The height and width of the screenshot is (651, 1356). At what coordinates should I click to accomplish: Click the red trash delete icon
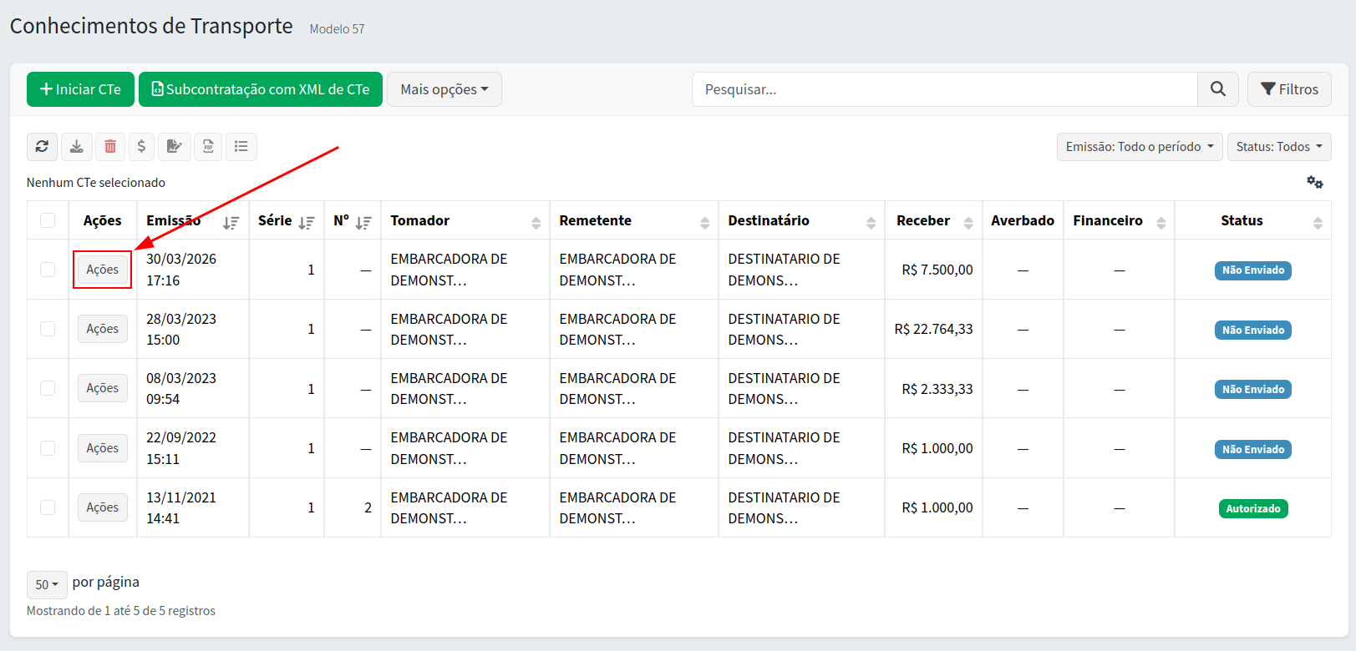[x=110, y=147]
